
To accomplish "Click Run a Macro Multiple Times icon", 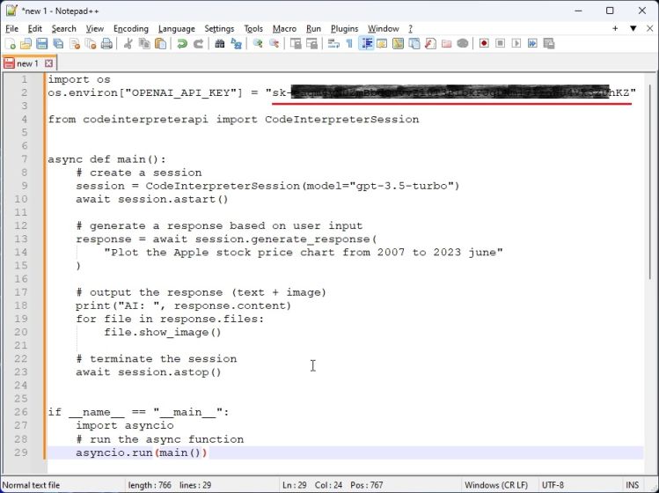I will pos(532,44).
